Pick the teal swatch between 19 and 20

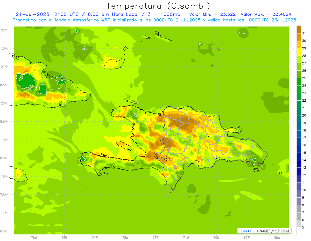click(x=299, y=119)
